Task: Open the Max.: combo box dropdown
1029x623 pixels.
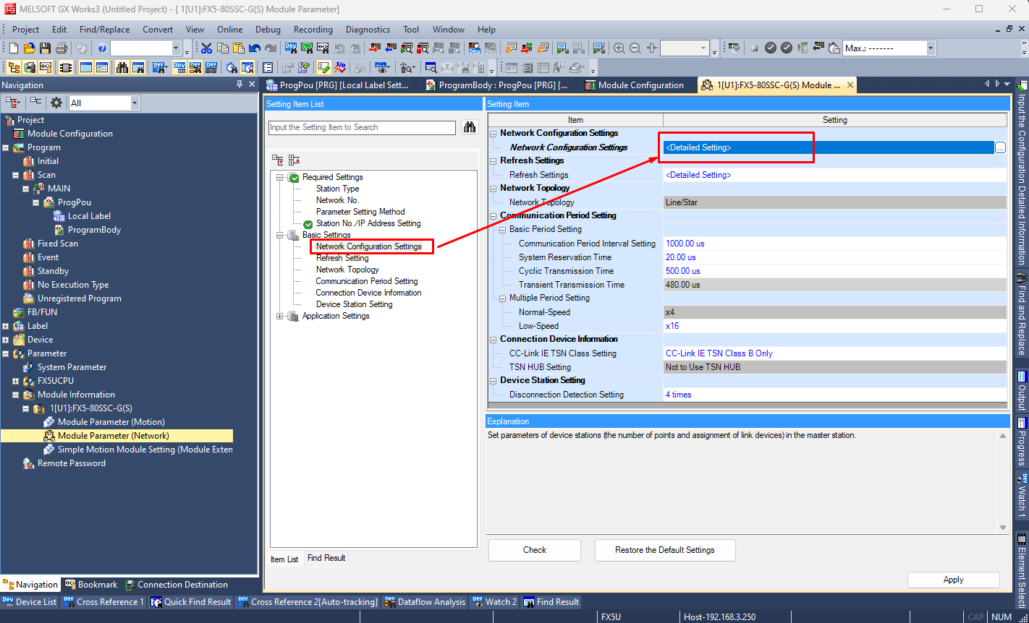Action: click(931, 48)
